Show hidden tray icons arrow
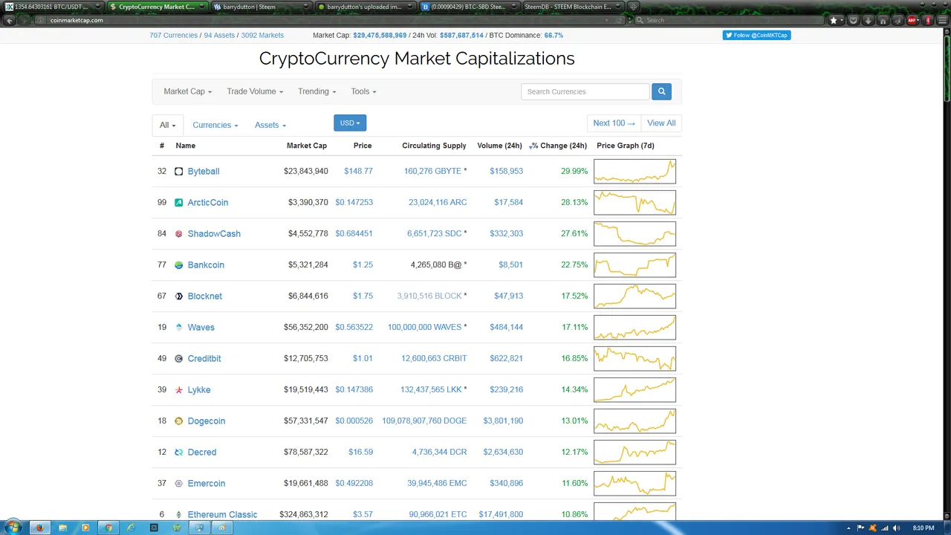This screenshot has width=951, height=535. click(x=848, y=528)
